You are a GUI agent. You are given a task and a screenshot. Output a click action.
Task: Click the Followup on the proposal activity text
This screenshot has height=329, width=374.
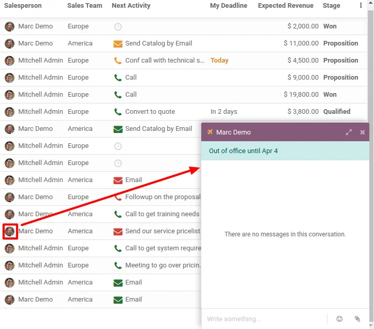[162, 197]
